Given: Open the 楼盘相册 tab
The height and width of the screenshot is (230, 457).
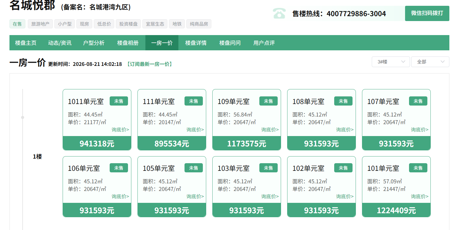Looking at the screenshot, I should click(128, 43).
